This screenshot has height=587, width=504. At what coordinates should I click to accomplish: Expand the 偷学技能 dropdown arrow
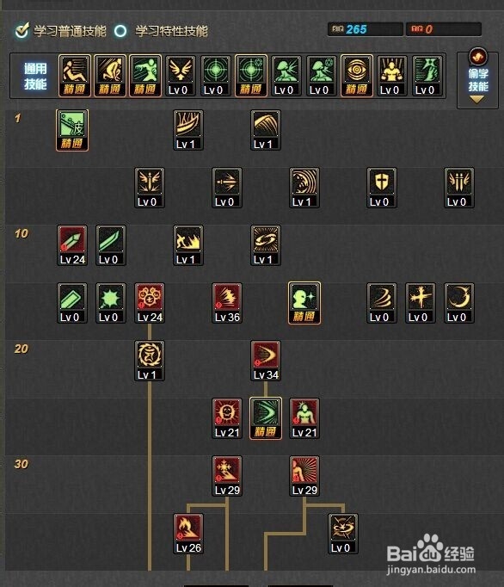coord(477,99)
